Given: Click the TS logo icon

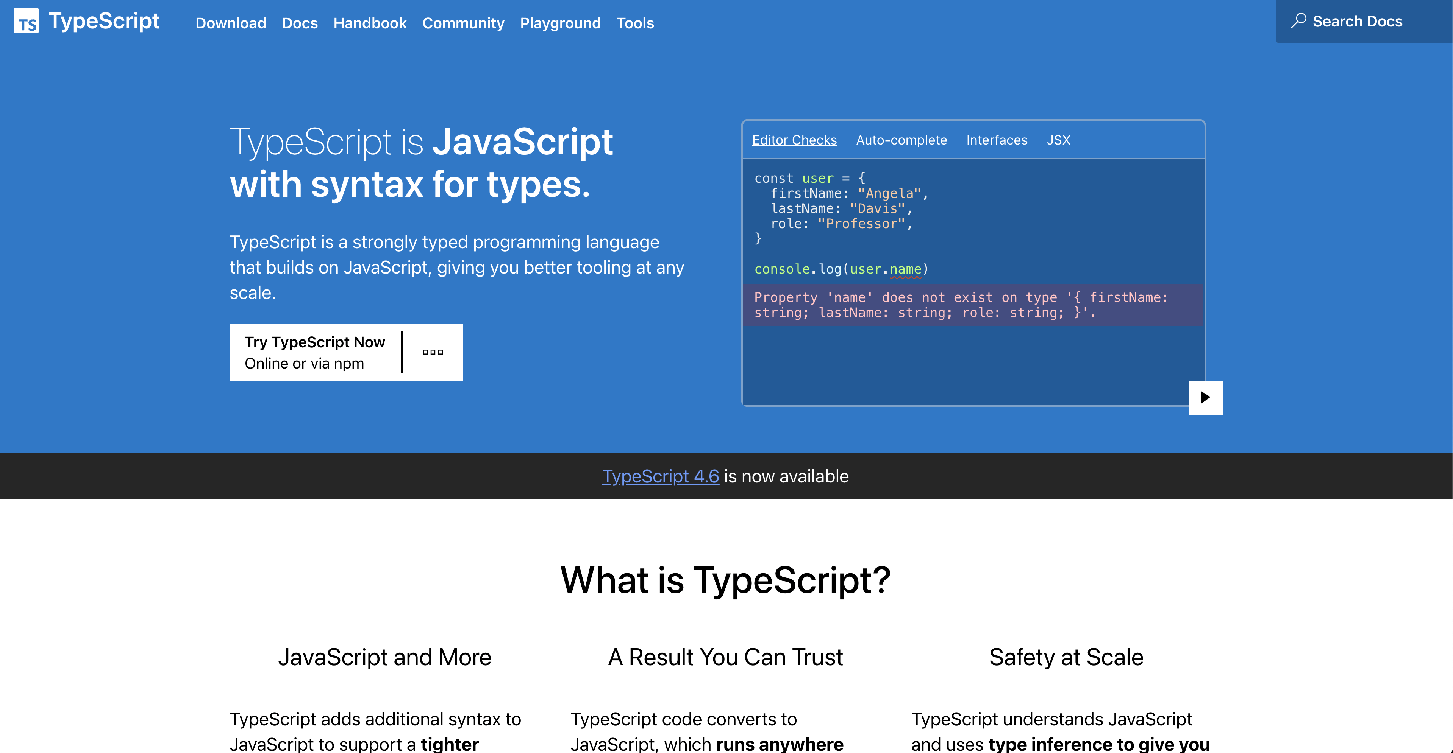Looking at the screenshot, I should [27, 22].
